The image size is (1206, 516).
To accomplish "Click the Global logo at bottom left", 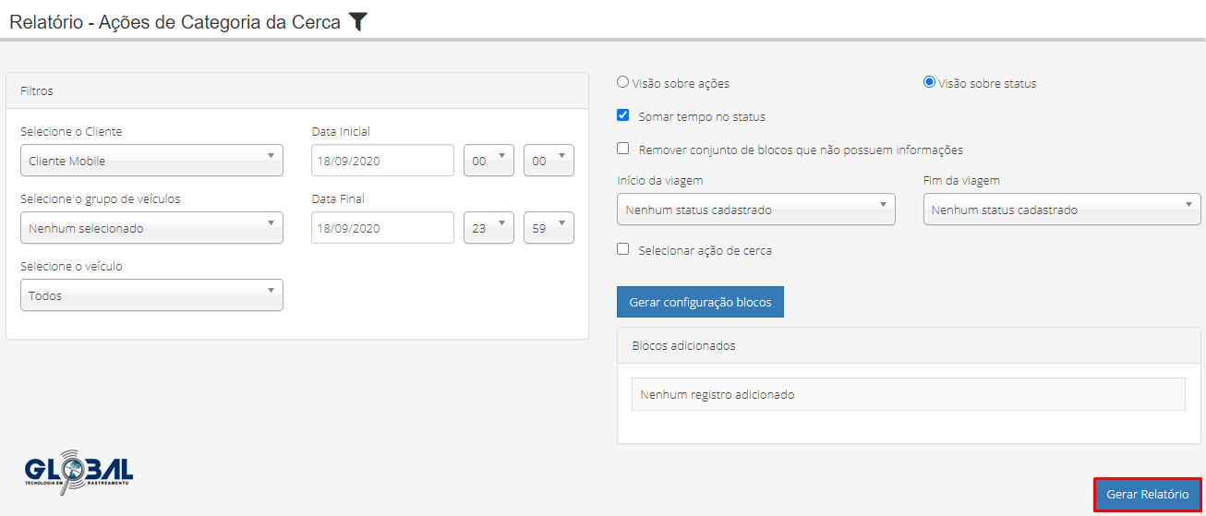I will click(x=78, y=474).
